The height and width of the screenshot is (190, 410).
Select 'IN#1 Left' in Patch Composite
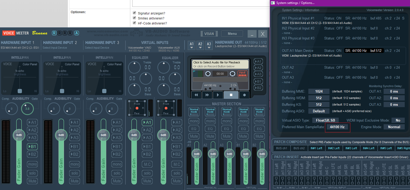point(317,148)
